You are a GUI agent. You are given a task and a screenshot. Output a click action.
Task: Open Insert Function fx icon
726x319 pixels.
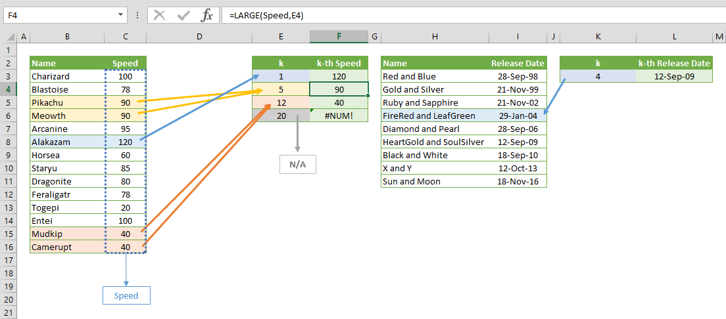coord(206,15)
